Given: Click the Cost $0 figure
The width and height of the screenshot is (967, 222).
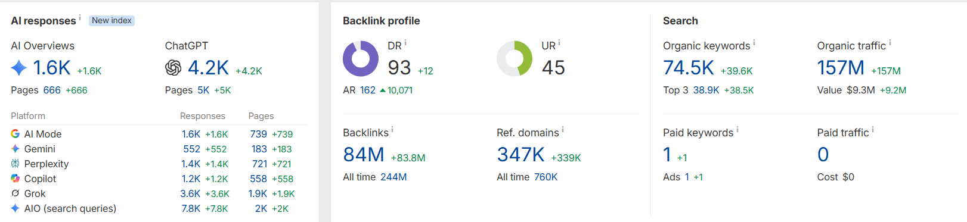Looking at the screenshot, I should (x=848, y=177).
